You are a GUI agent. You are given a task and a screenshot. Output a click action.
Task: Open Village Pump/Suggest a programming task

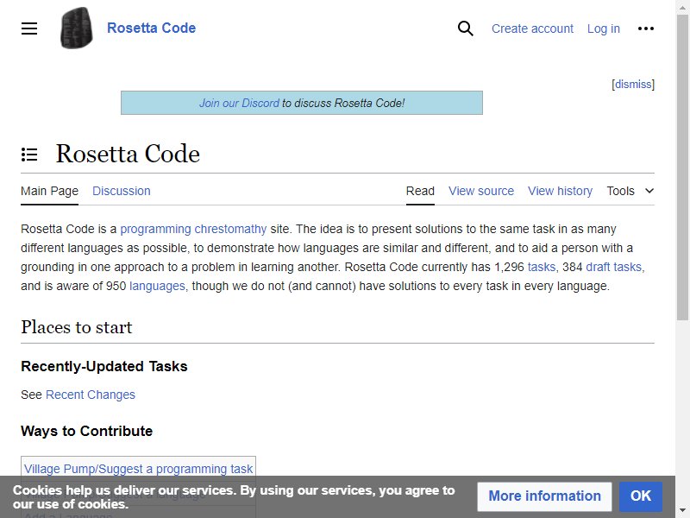point(138,469)
